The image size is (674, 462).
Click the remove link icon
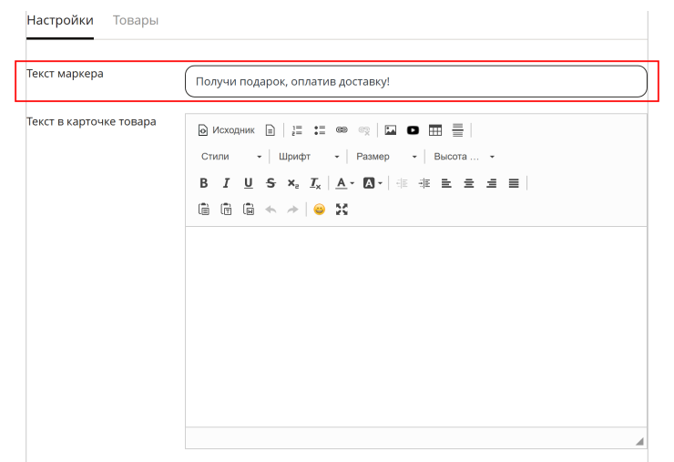tap(364, 130)
